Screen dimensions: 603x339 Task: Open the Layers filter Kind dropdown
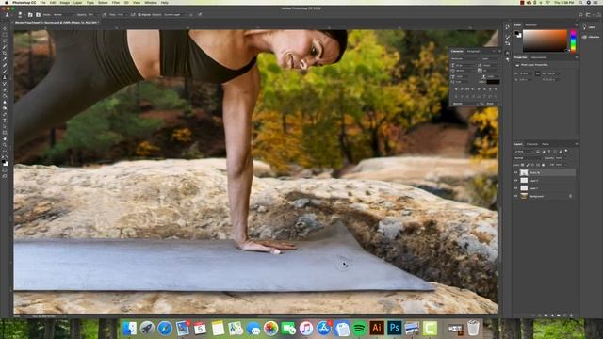525,152
